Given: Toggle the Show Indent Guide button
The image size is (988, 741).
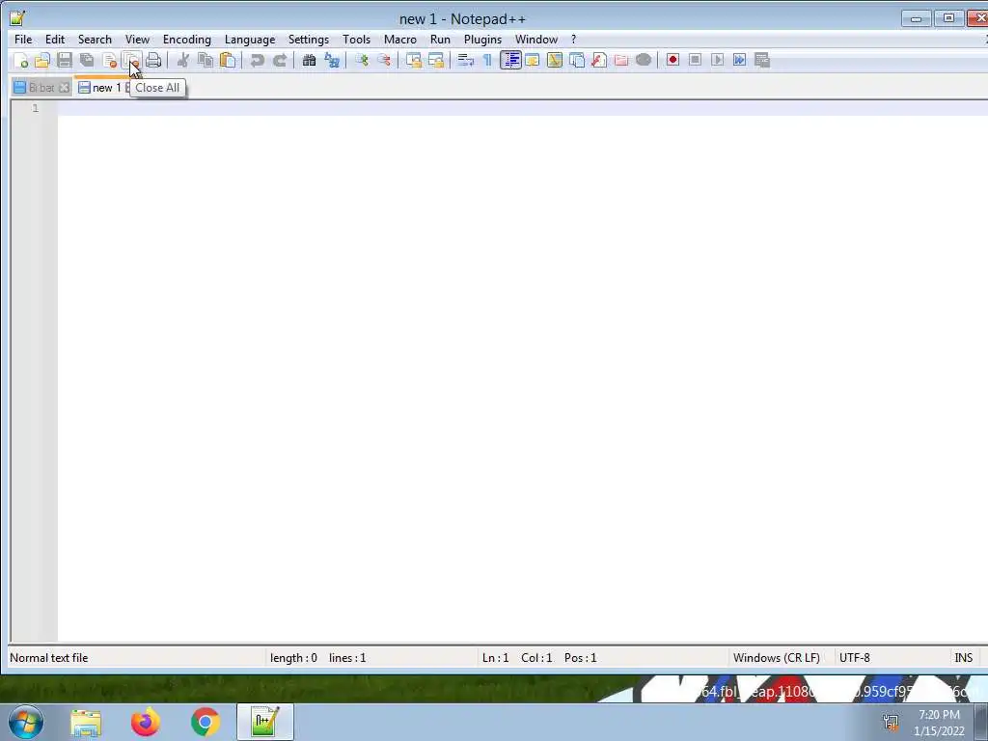Looking at the screenshot, I should pyautogui.click(x=510, y=60).
